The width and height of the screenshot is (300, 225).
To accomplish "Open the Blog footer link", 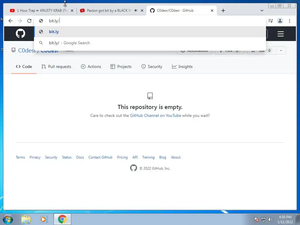I will click(163, 157).
